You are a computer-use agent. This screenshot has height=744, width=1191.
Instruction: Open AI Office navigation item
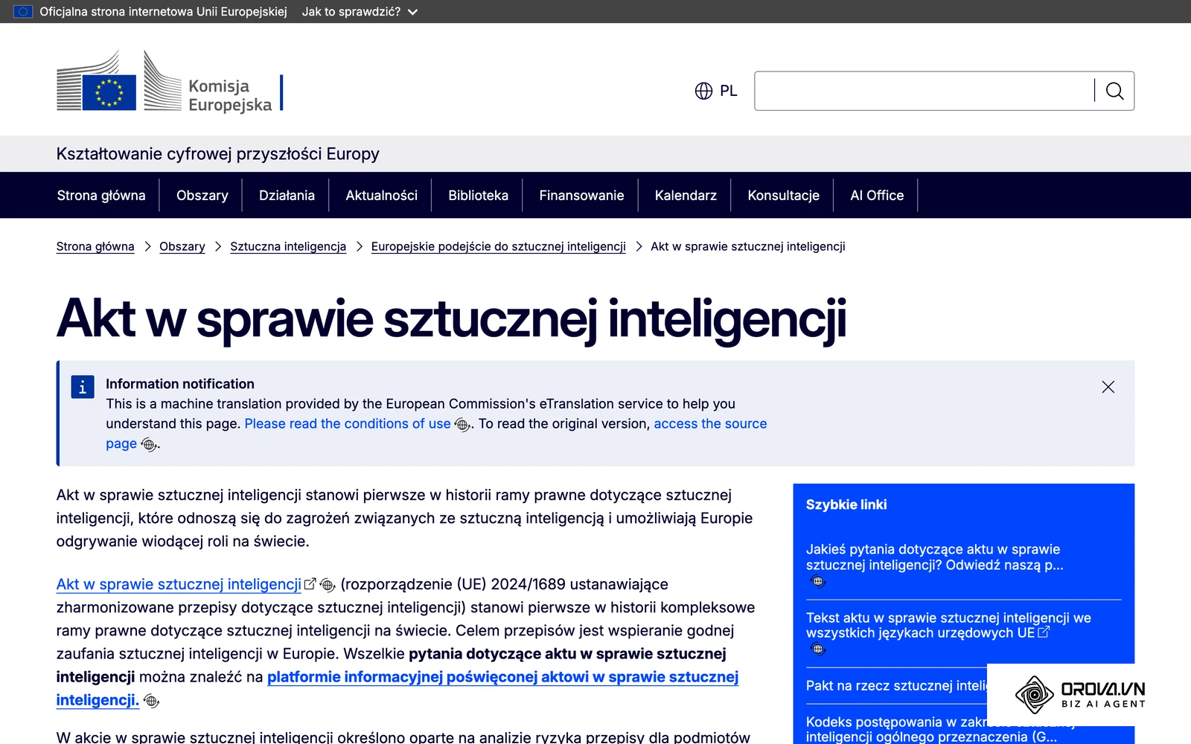[x=877, y=195]
